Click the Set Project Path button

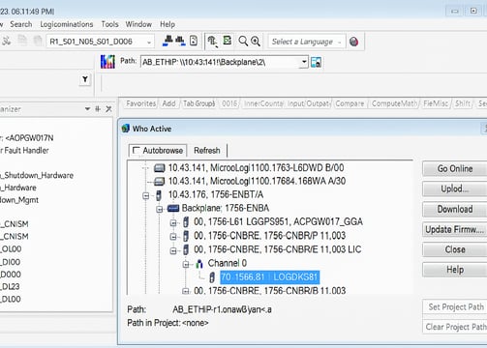click(x=456, y=306)
